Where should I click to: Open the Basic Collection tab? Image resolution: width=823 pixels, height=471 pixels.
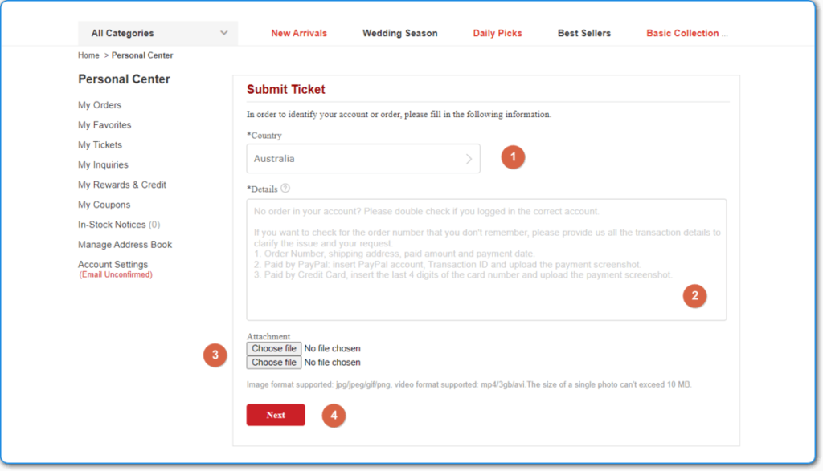click(x=686, y=33)
